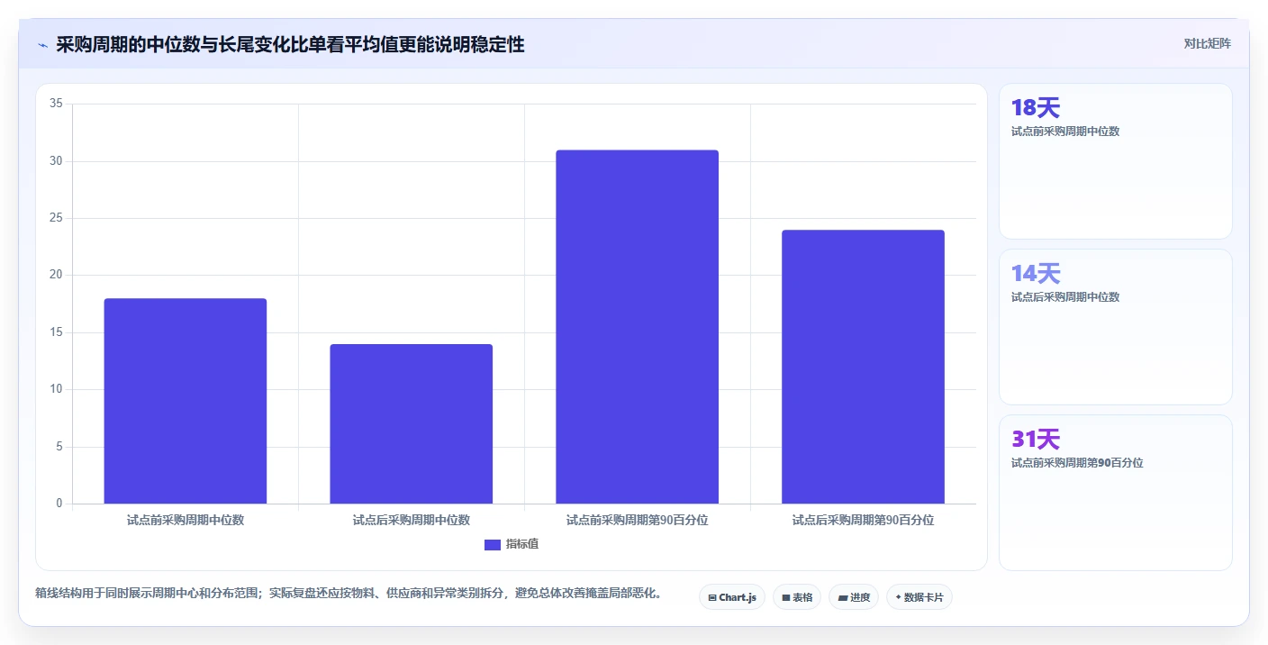
Task: Open the 对比矩阵 label in the header
Action: tap(1207, 43)
